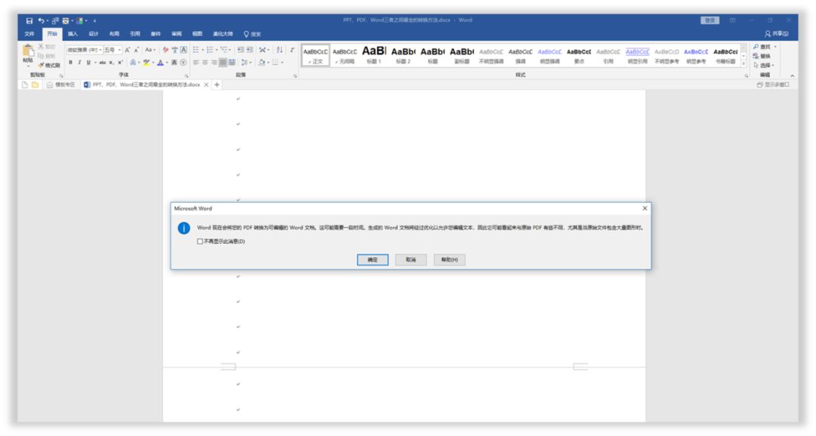Image resolution: width=816 pixels, height=436 pixels.
Task: Click the Text Effects glowing A icon
Action: point(133,63)
